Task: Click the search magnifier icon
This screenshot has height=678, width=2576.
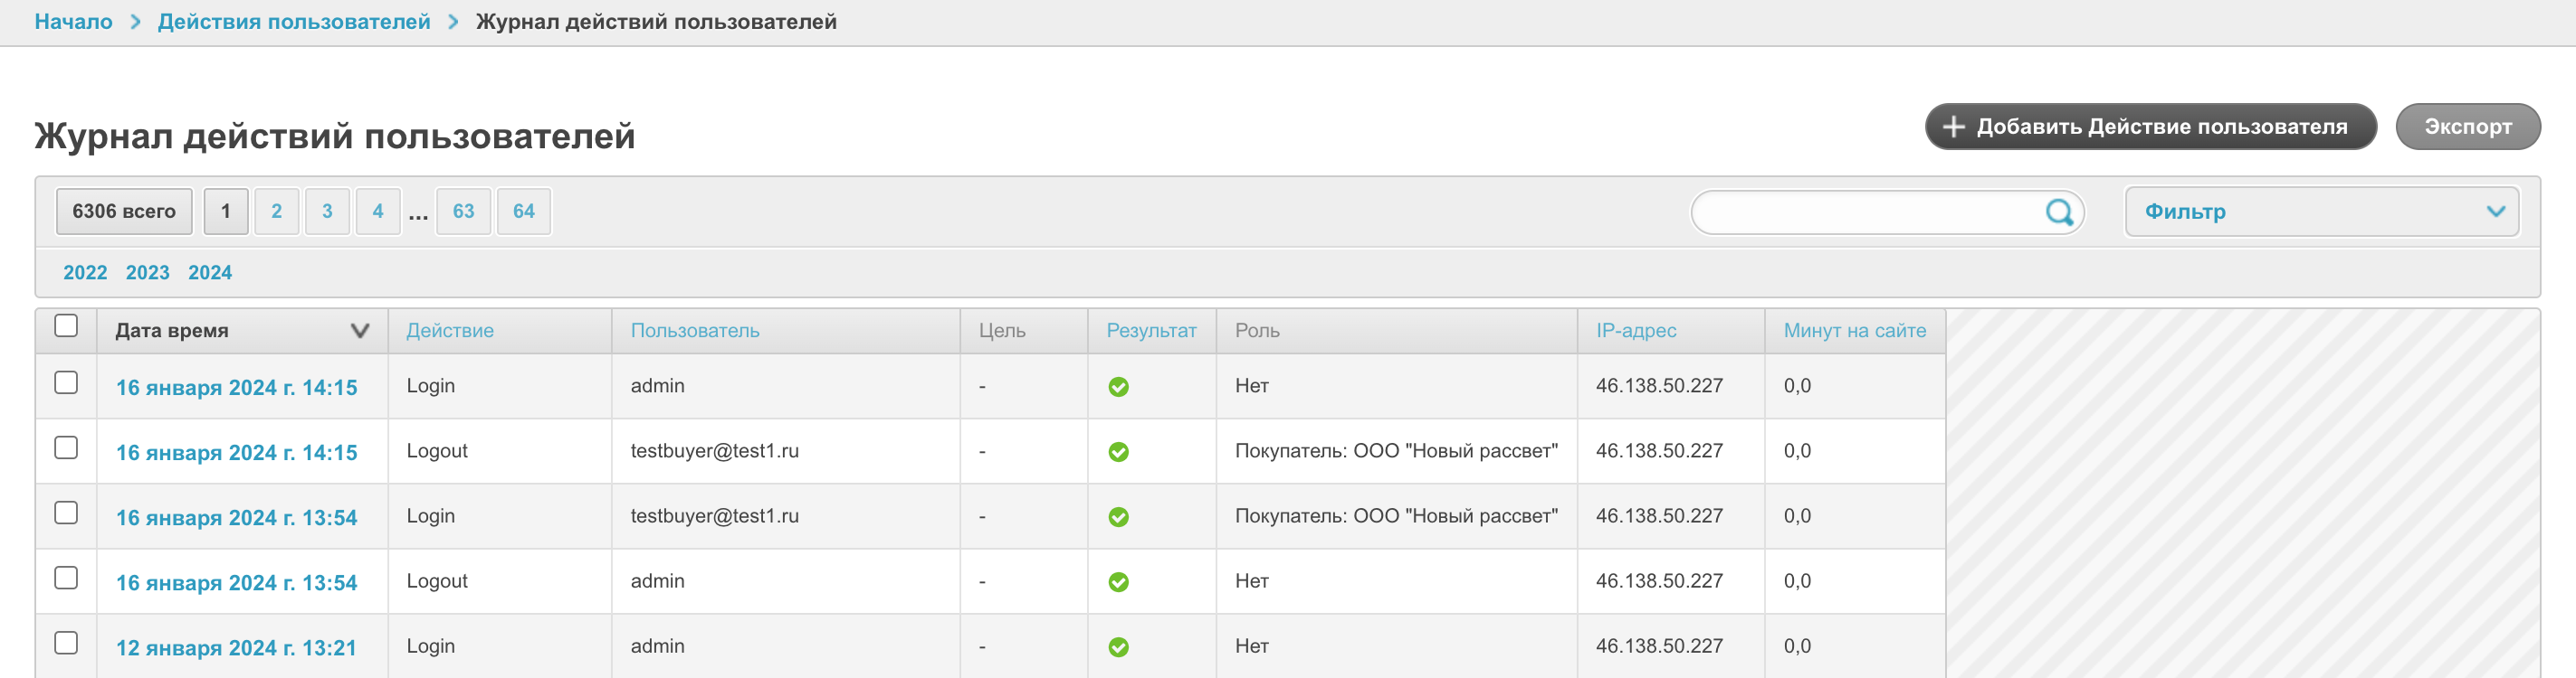Action: point(2058,212)
